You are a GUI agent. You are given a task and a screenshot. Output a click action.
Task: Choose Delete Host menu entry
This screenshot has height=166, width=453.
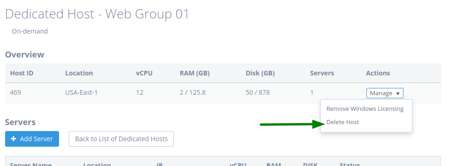[x=343, y=122]
